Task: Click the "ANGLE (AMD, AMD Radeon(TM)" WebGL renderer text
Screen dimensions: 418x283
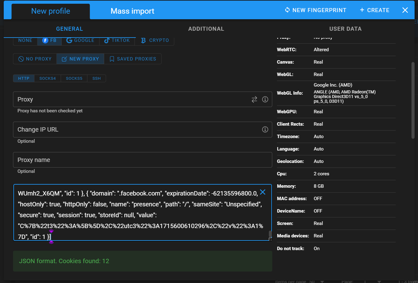Action: [345, 92]
